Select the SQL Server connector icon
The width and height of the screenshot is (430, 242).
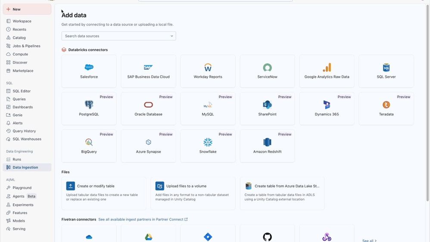coord(386,67)
